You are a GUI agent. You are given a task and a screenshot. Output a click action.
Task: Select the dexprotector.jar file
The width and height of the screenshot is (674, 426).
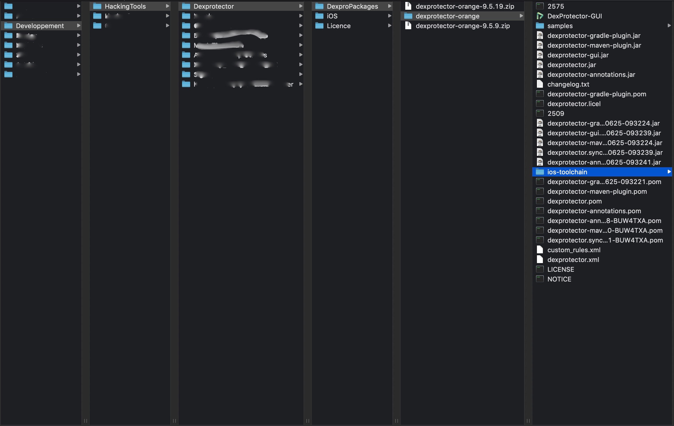[x=571, y=65]
